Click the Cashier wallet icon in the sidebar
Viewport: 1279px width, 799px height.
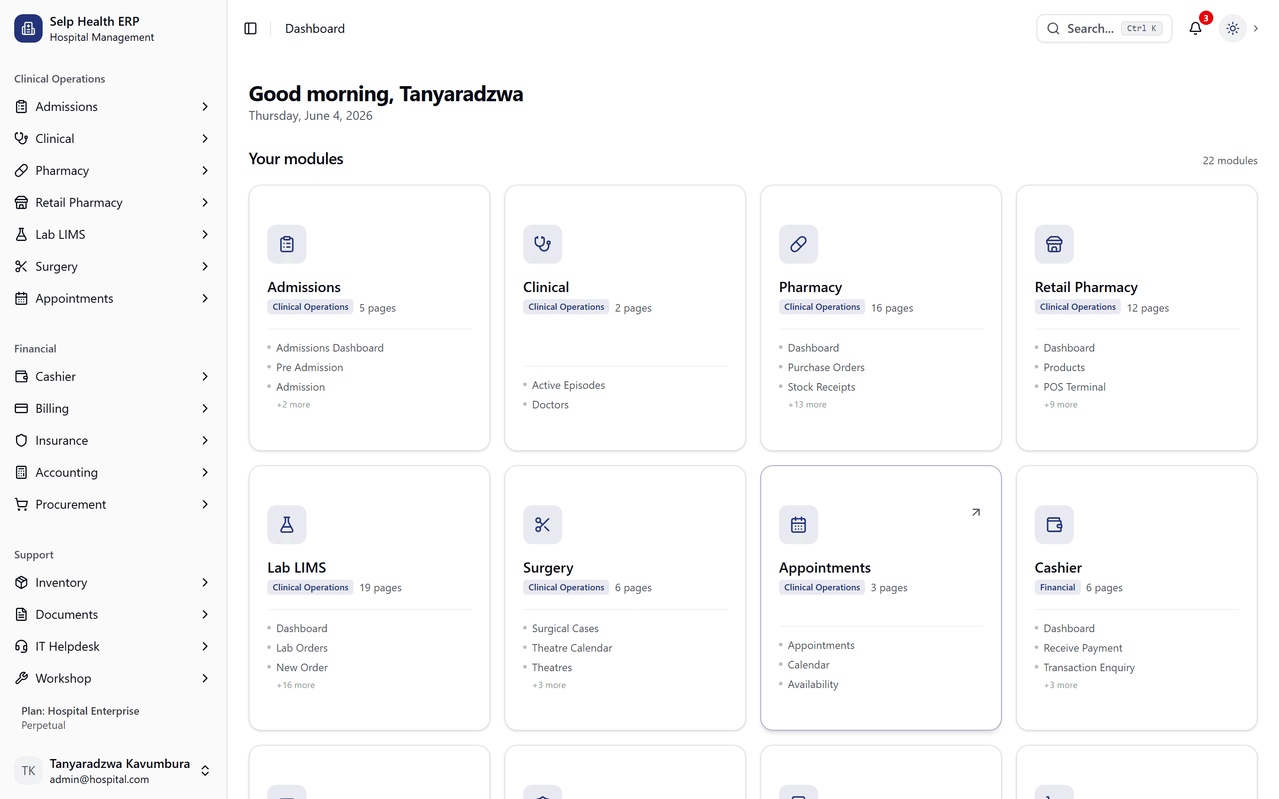[x=21, y=377]
